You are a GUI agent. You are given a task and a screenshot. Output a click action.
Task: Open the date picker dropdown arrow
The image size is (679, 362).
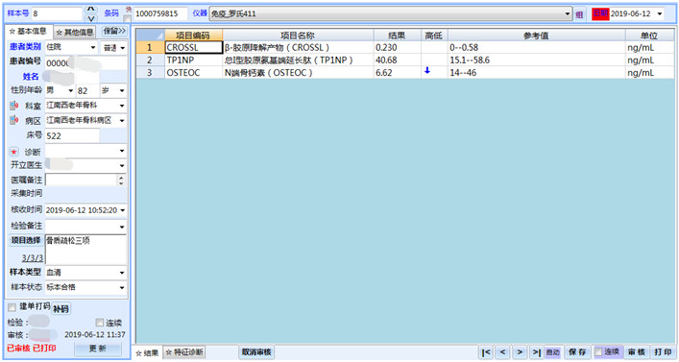point(660,13)
